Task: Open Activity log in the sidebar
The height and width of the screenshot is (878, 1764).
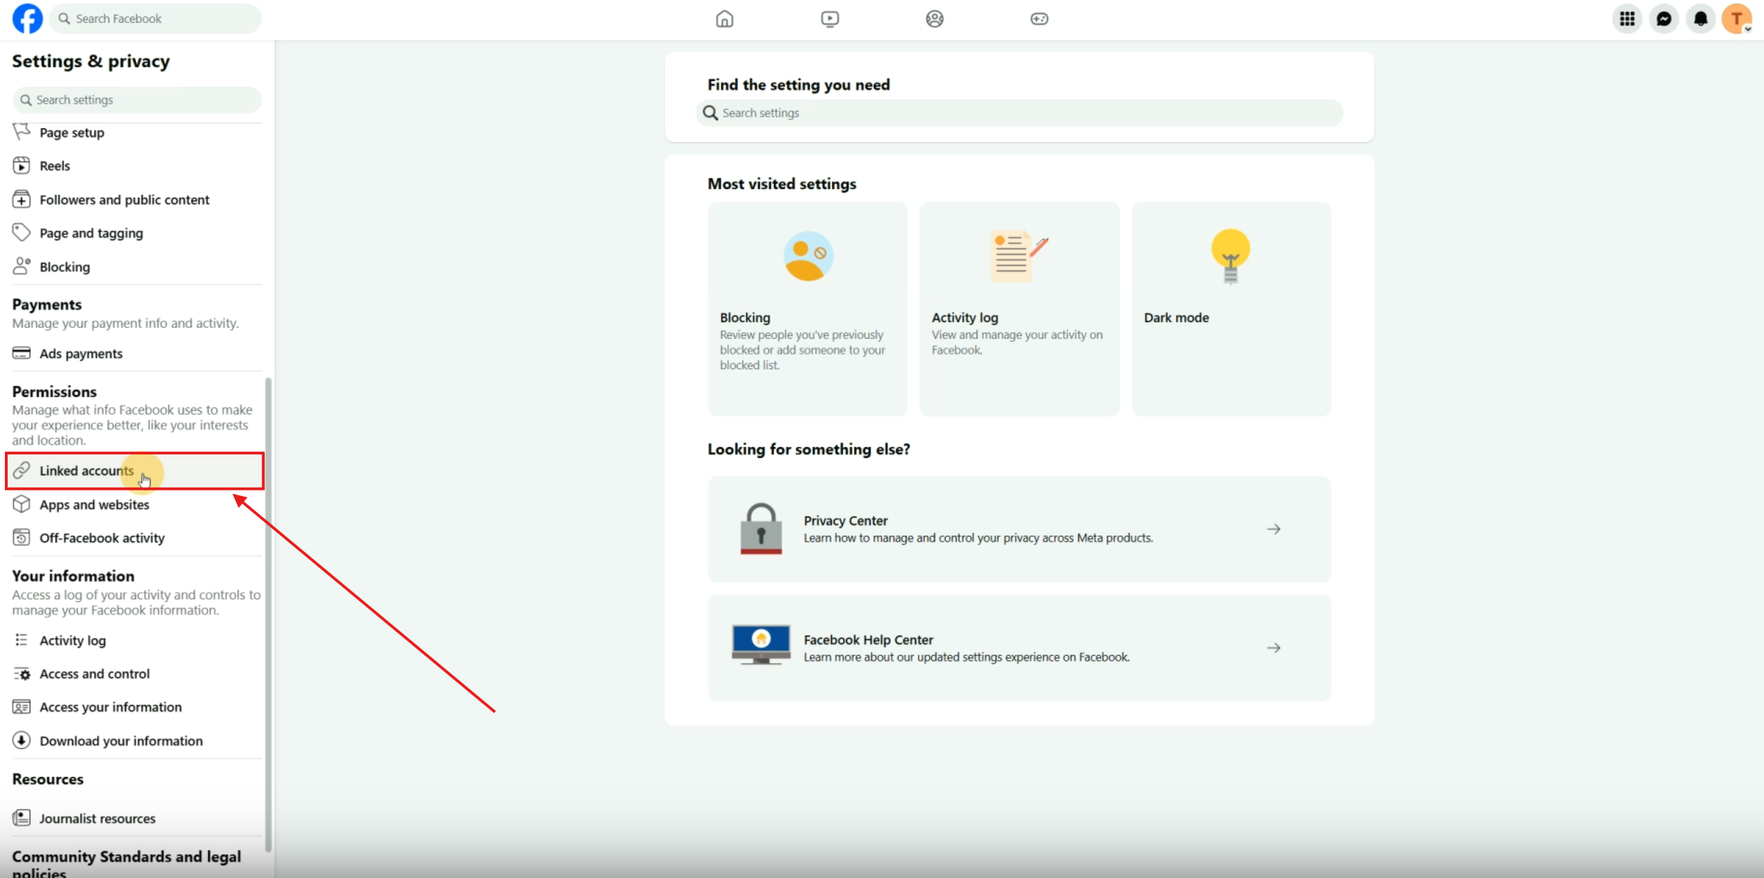Action: click(x=137, y=640)
